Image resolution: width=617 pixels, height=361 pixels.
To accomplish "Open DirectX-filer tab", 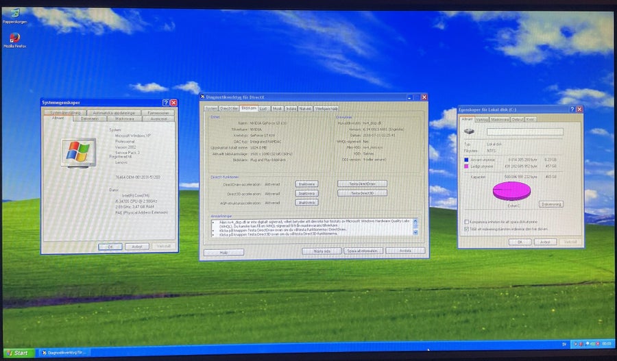I will [229, 108].
